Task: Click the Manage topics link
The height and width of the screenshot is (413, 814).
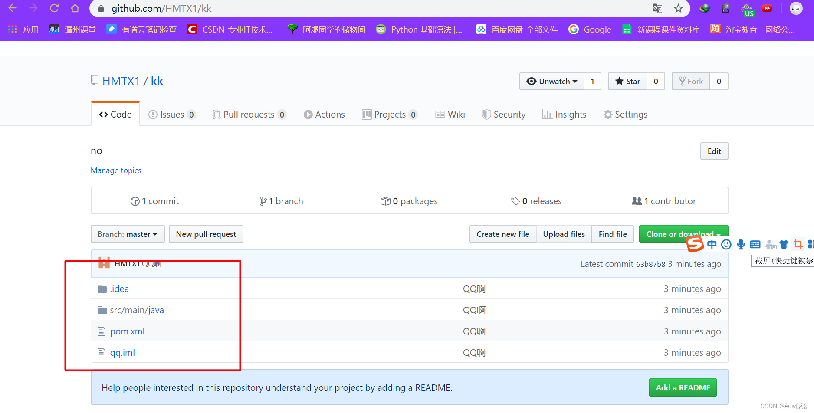Action: pyautogui.click(x=116, y=170)
